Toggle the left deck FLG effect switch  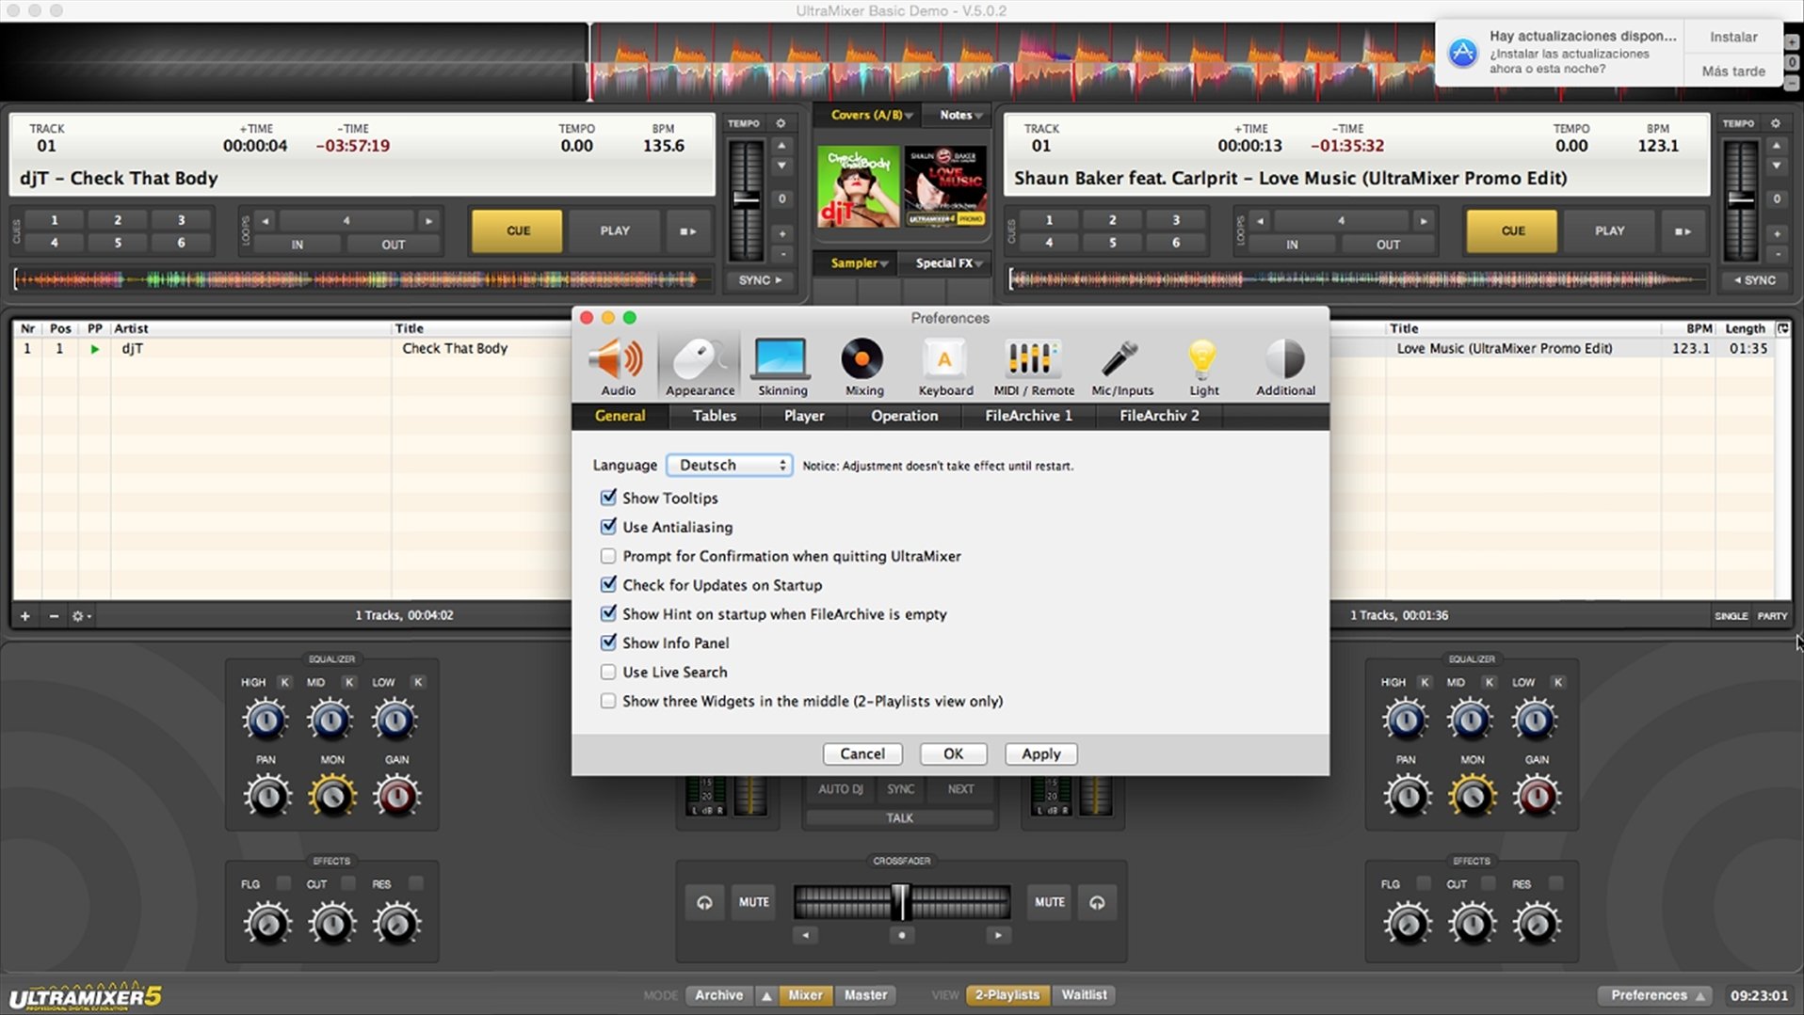tap(283, 883)
